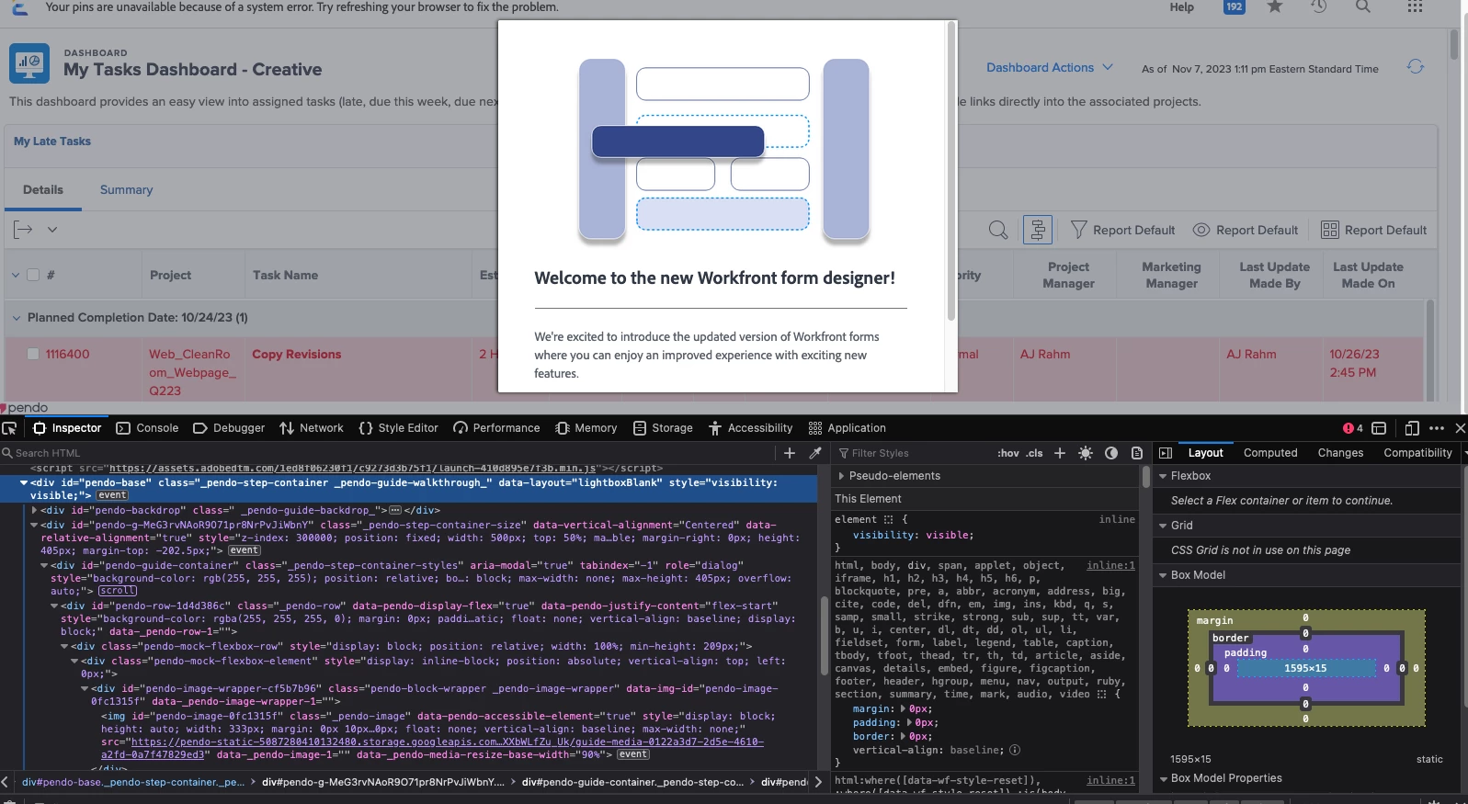
Task: Switch to the Changes tab
Action: 1340,453
